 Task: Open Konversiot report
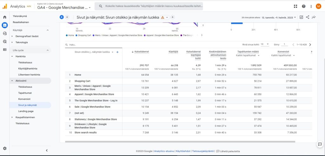(24, 99)
